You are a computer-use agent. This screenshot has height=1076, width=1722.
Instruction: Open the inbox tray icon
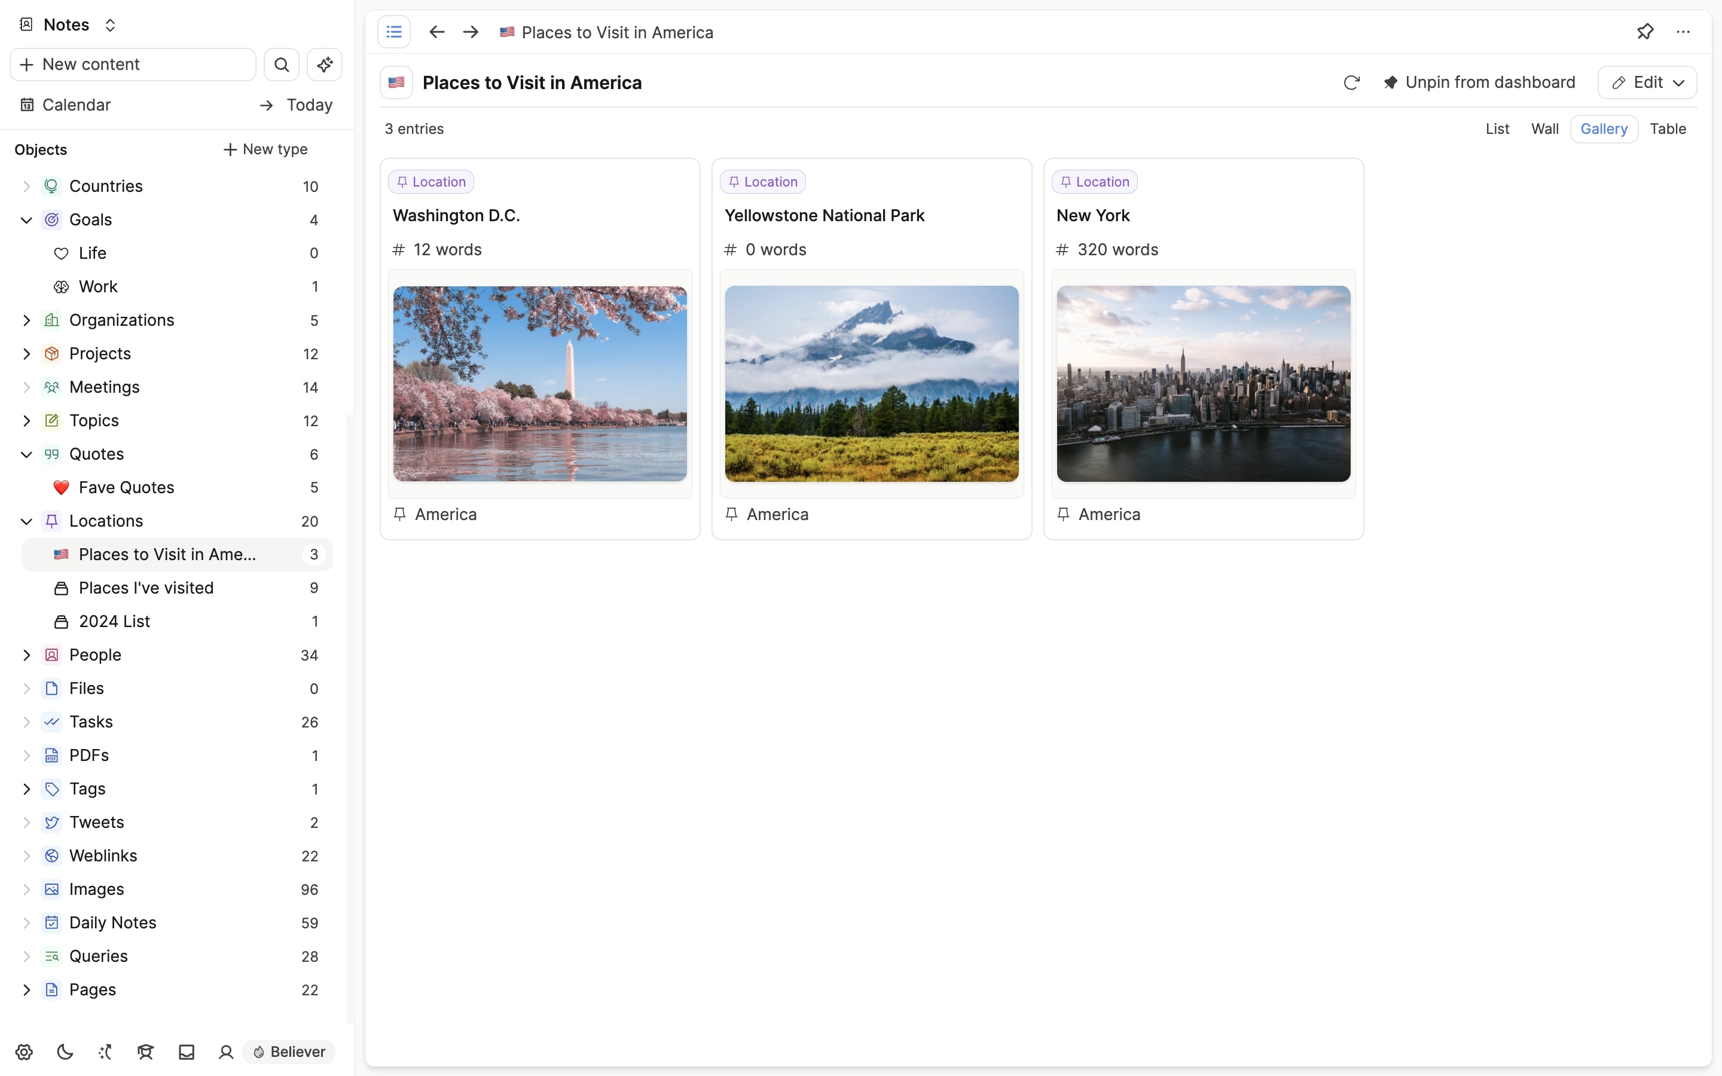pyautogui.click(x=187, y=1052)
